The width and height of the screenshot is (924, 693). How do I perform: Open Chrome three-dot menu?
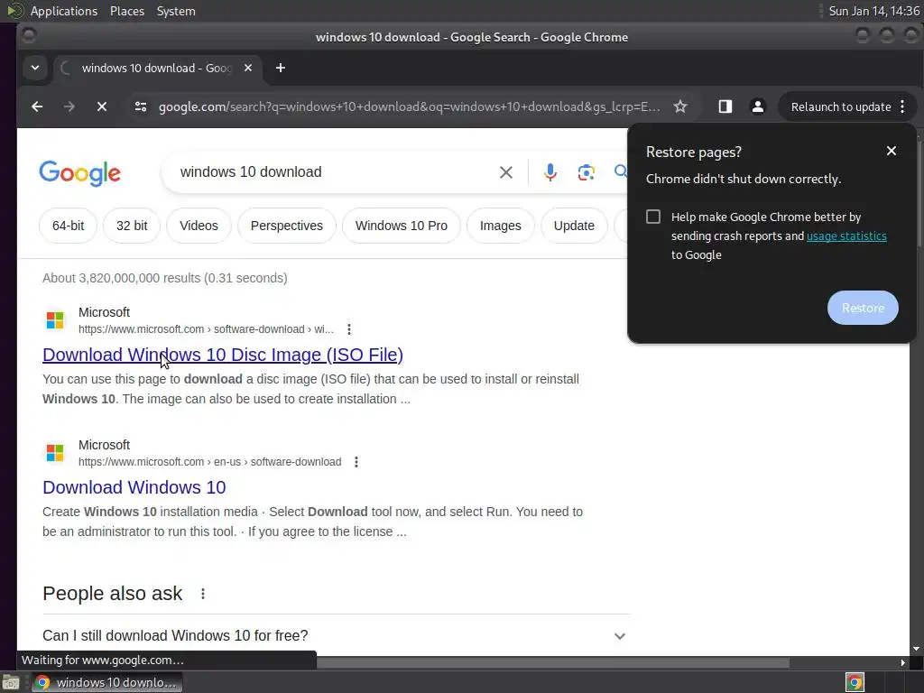pos(902,106)
